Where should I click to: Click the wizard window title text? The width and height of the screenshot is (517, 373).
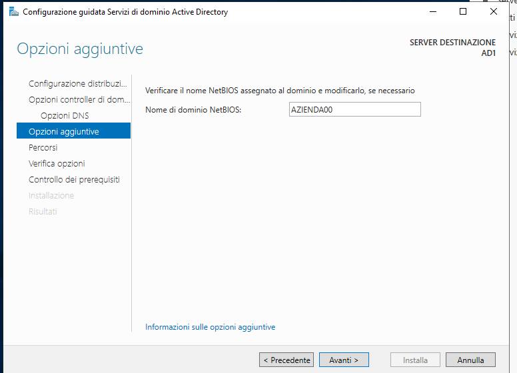pyautogui.click(x=125, y=12)
